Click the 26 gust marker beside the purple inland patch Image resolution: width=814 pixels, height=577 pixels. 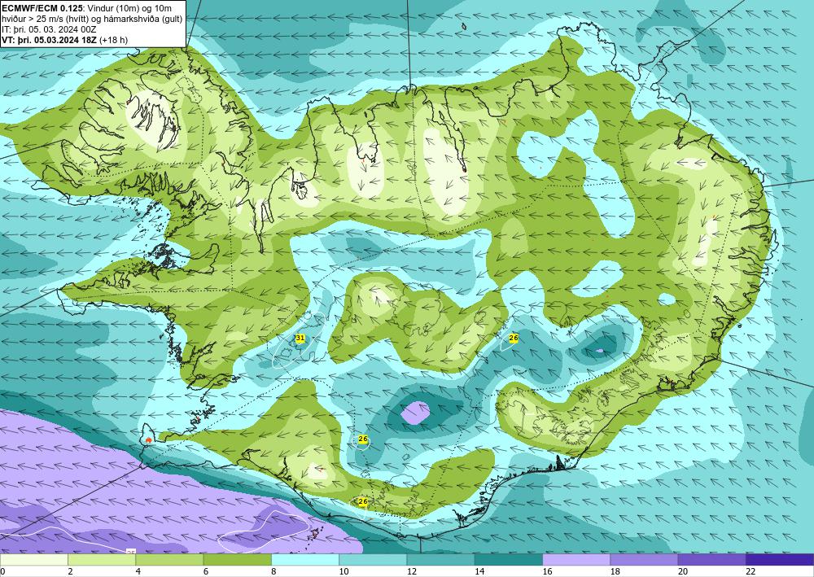tap(363, 439)
